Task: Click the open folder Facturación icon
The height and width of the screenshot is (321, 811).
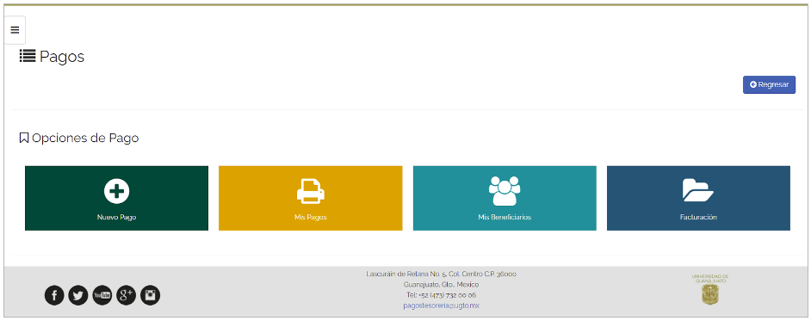Action: click(698, 190)
